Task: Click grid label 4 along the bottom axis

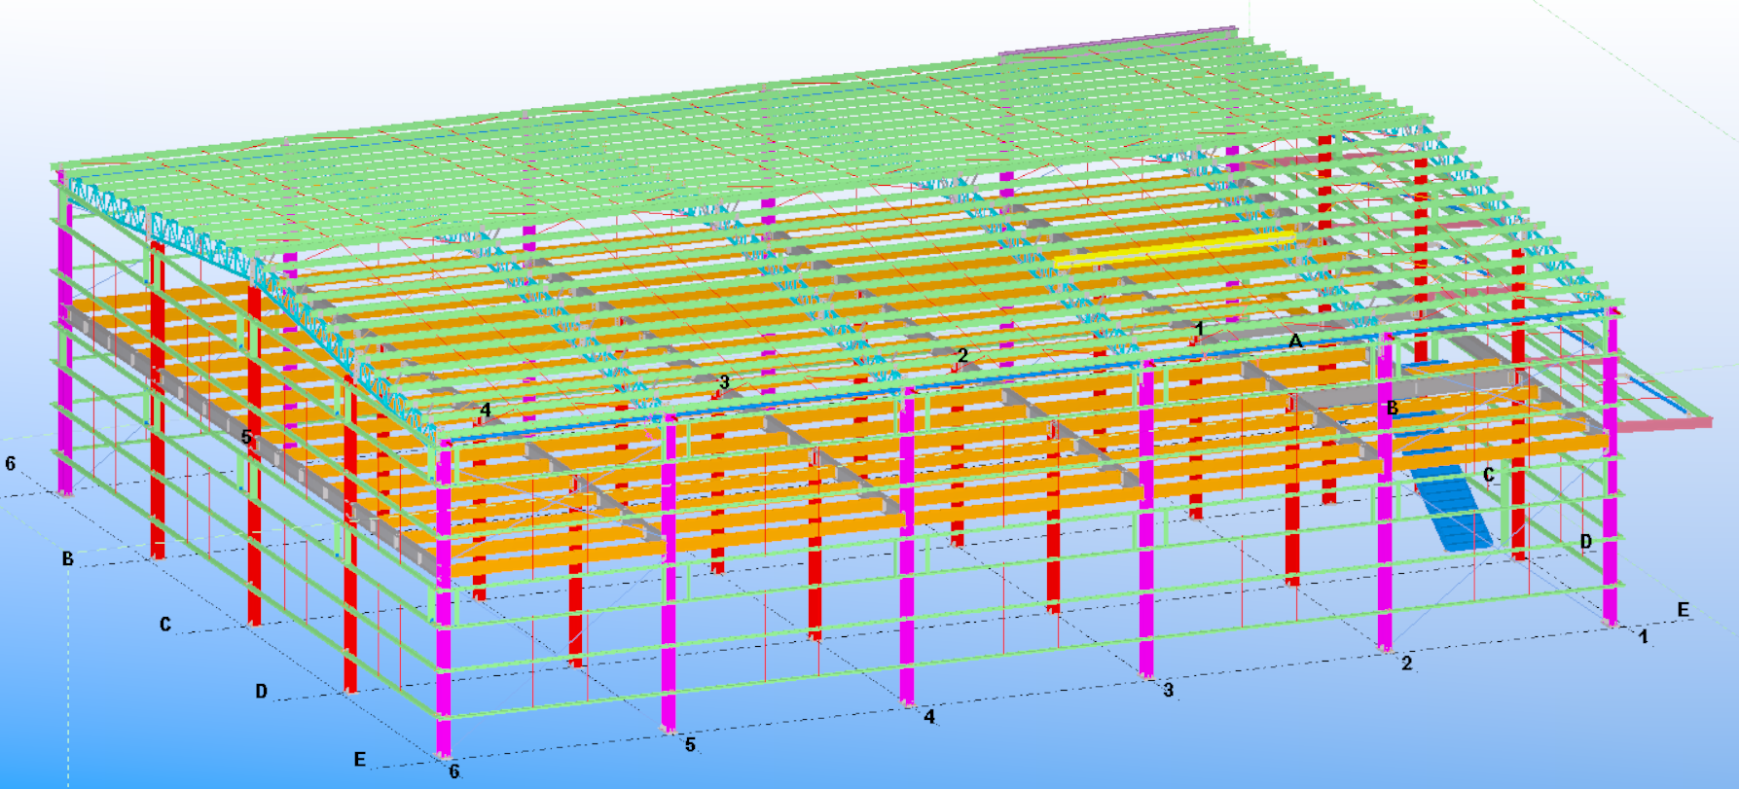Action: tap(929, 717)
